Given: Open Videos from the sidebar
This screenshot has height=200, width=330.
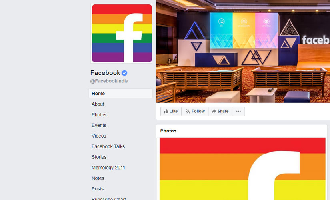Looking at the screenshot, I should pos(99,136).
